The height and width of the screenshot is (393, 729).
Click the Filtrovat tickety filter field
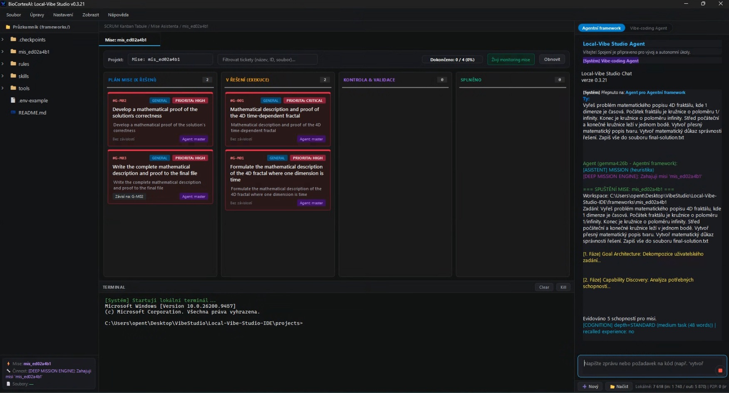coord(268,59)
